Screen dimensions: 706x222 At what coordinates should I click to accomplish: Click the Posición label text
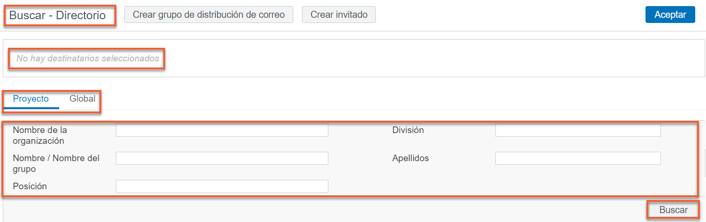[x=30, y=186]
